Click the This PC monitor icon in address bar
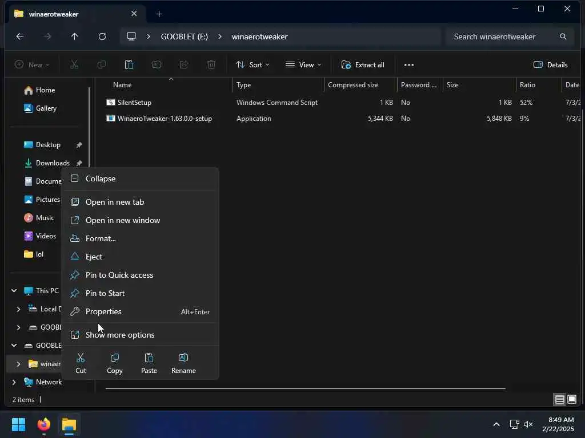Image resolution: width=585 pixels, height=438 pixels. tap(131, 36)
